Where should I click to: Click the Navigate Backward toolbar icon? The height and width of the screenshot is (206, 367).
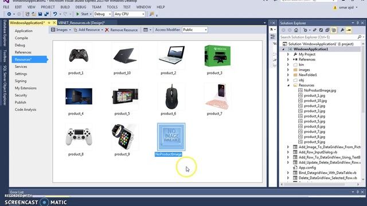click(x=9, y=14)
